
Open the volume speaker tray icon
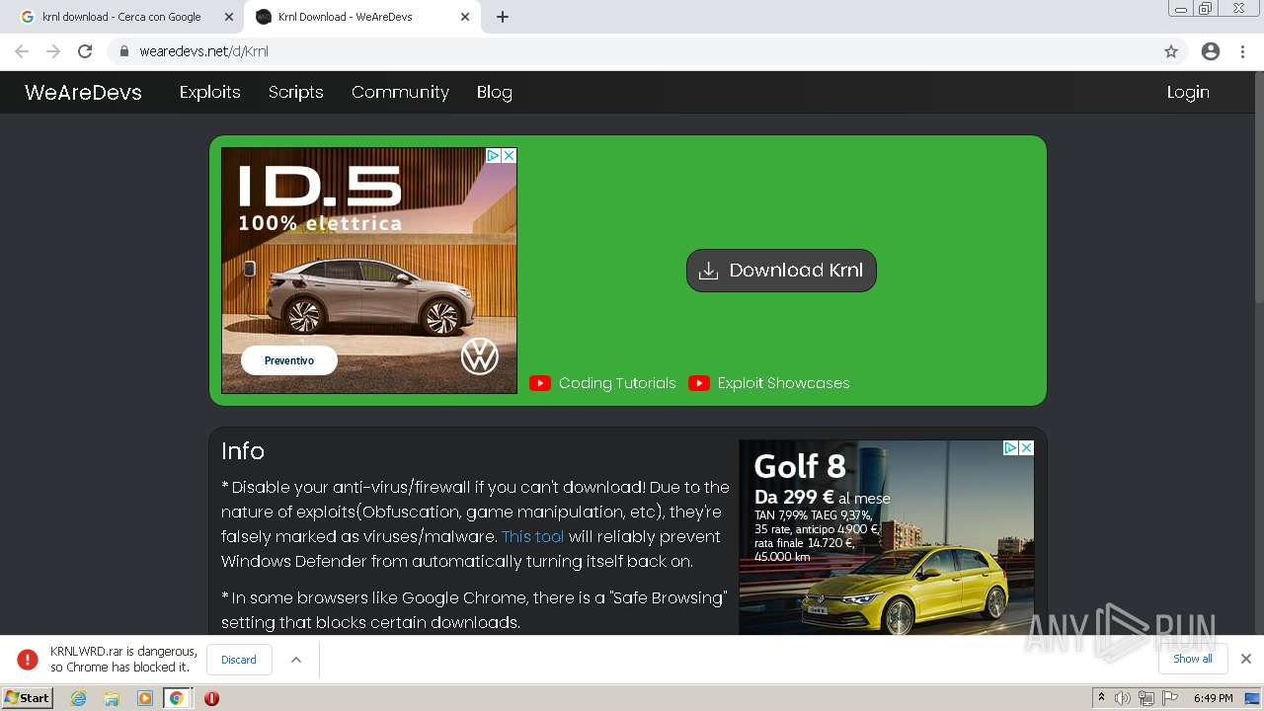[1123, 698]
